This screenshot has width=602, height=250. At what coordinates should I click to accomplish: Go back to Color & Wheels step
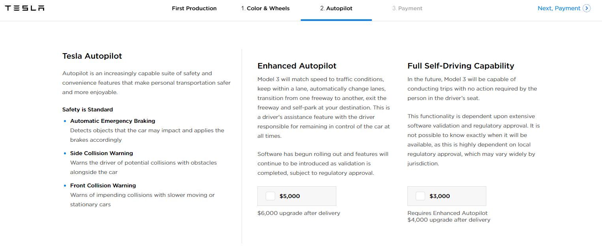(x=265, y=8)
